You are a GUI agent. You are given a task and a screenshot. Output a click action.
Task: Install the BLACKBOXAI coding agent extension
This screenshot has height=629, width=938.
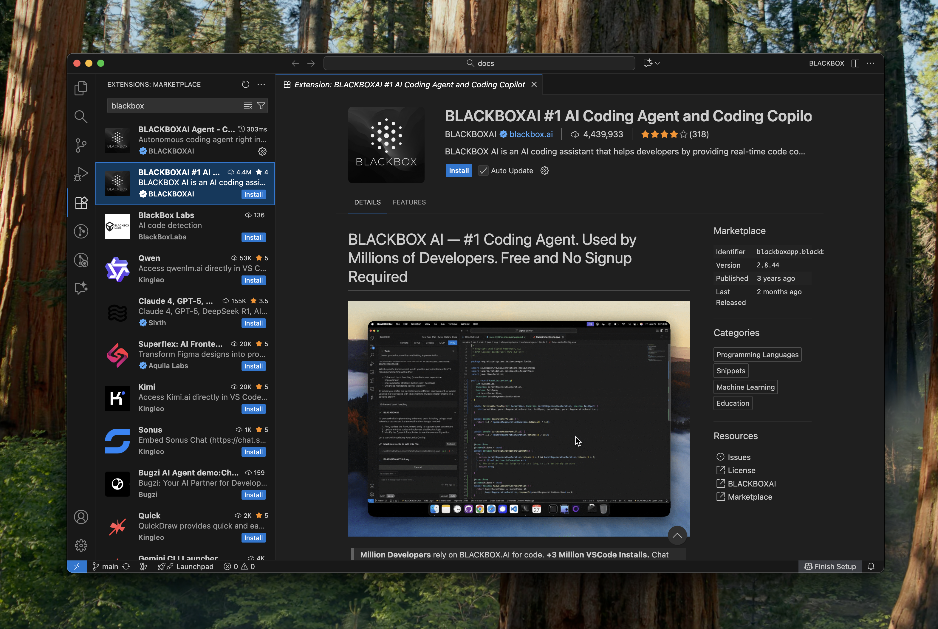coord(459,171)
